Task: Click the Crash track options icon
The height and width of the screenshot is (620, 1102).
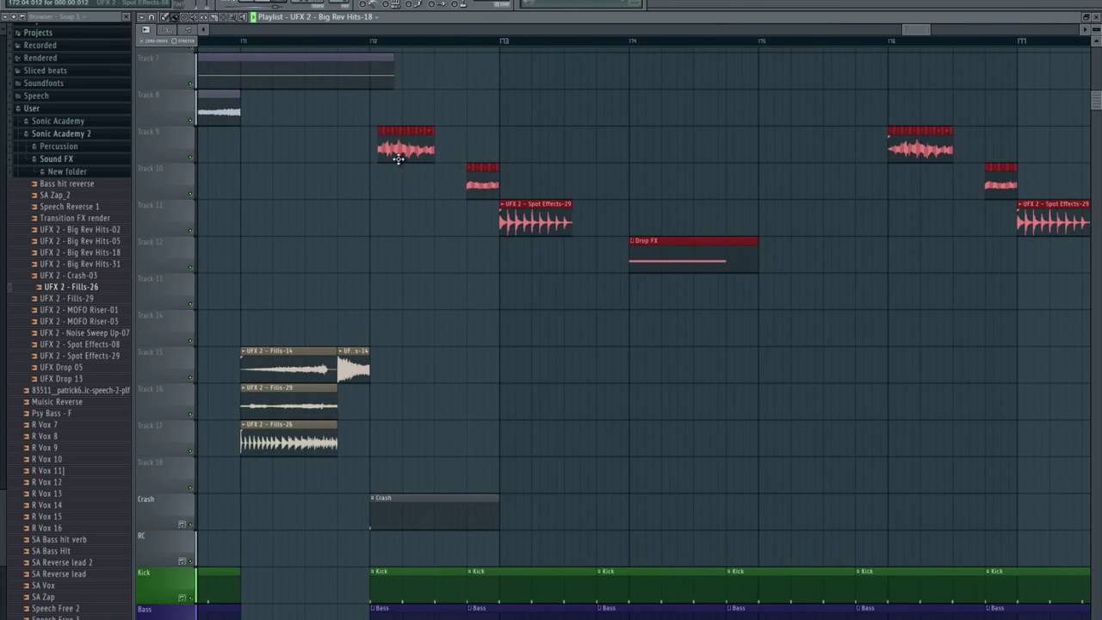Action: [x=182, y=524]
